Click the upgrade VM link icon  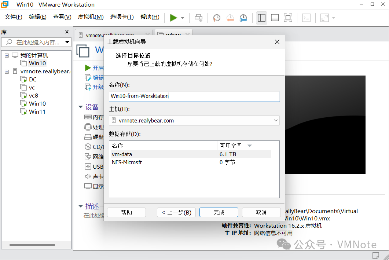click(88, 87)
